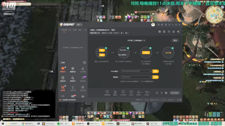
Task: Click the yellow button in step three circle
Action: coord(146,53)
